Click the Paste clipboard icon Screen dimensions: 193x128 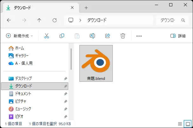pos(77,36)
